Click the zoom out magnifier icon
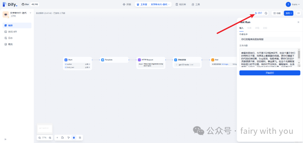 [x=40, y=138]
